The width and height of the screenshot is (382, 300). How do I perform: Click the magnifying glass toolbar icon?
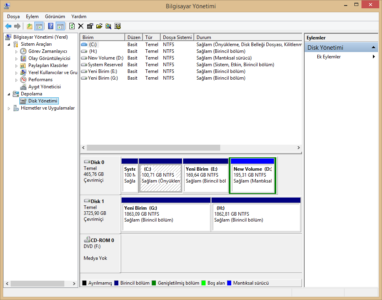pyautogui.click(x=108, y=26)
